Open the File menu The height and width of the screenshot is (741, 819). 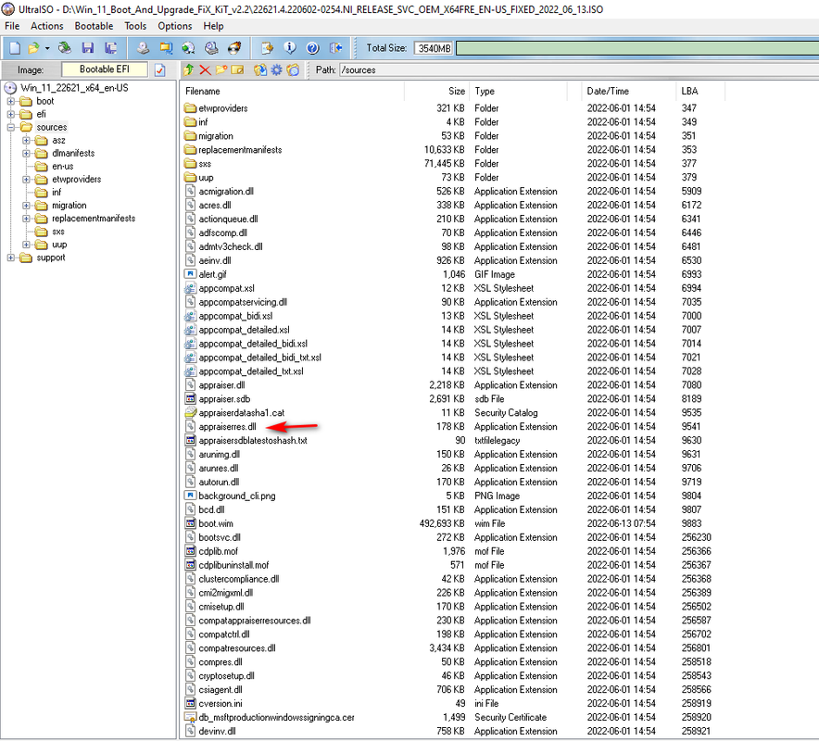tap(12, 26)
